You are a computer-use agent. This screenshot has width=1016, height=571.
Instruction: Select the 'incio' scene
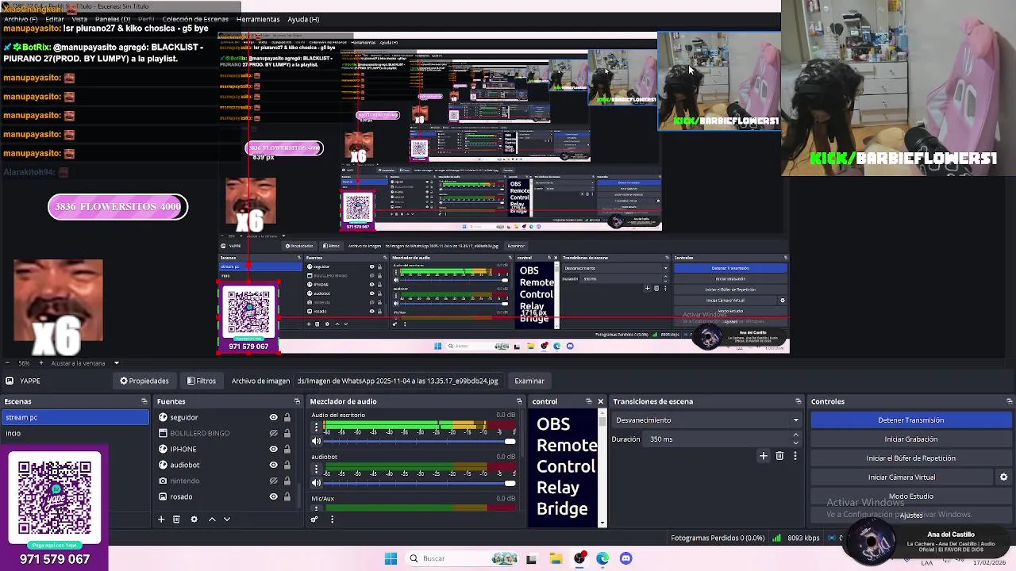pos(75,433)
